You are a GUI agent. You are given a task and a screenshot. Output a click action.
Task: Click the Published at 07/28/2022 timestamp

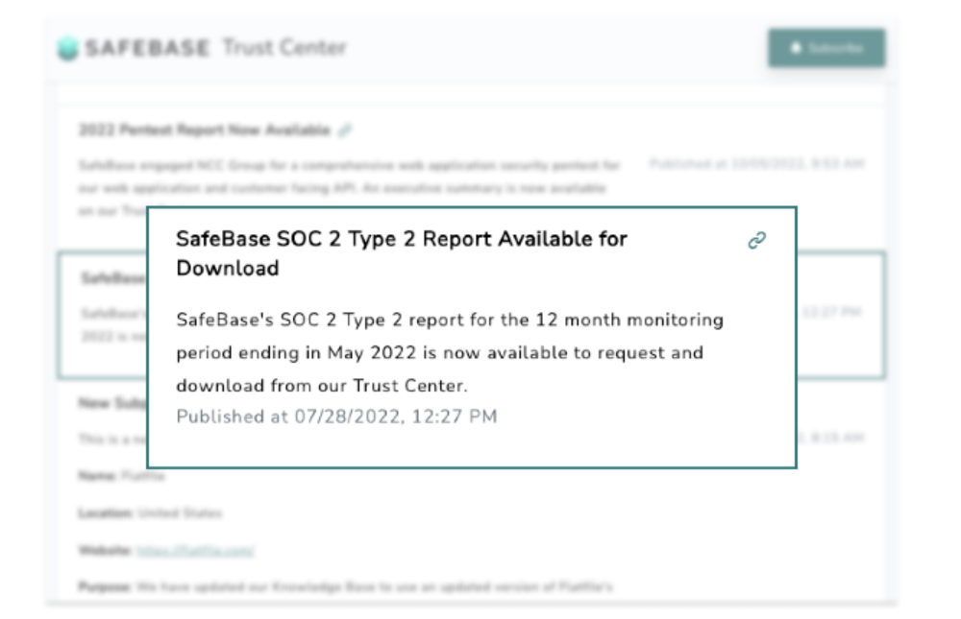click(x=336, y=417)
